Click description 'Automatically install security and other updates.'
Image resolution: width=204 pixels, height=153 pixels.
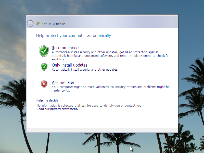click(x=85, y=69)
